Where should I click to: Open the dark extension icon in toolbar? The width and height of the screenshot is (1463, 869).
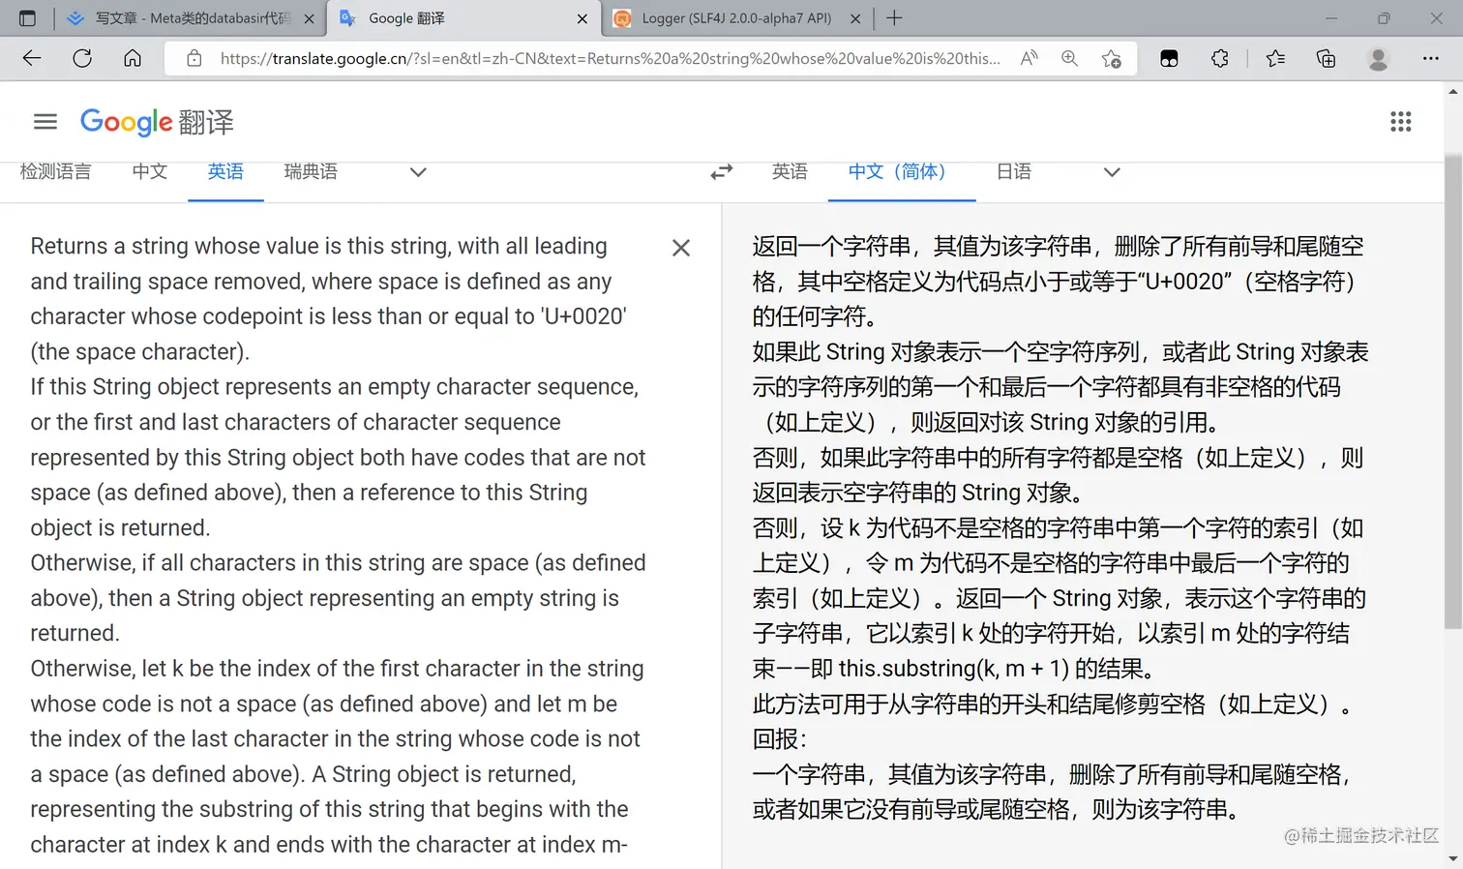1169,58
